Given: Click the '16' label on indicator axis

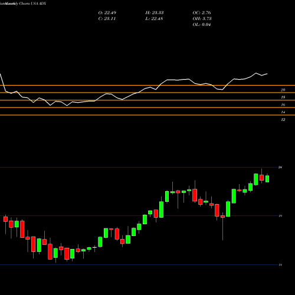Looking at the screenshot, I should point(283,105).
